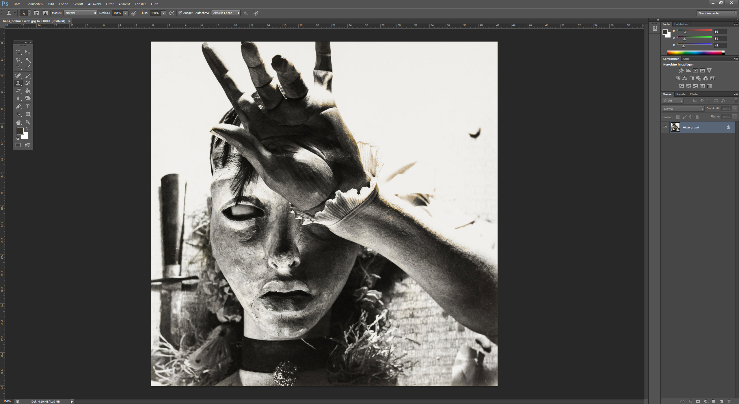Open the Filter menu
This screenshot has width=739, height=404.
110,4
